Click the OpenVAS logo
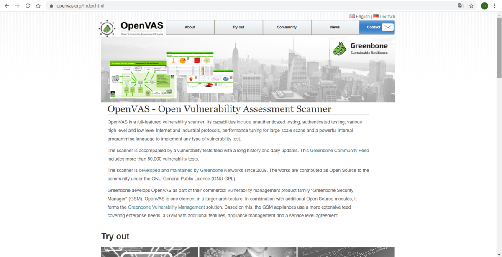The image size is (502, 257). (x=131, y=28)
